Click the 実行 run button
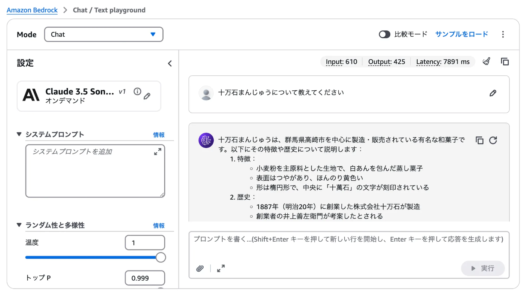This screenshot has height=296, width=524. tap(483, 268)
